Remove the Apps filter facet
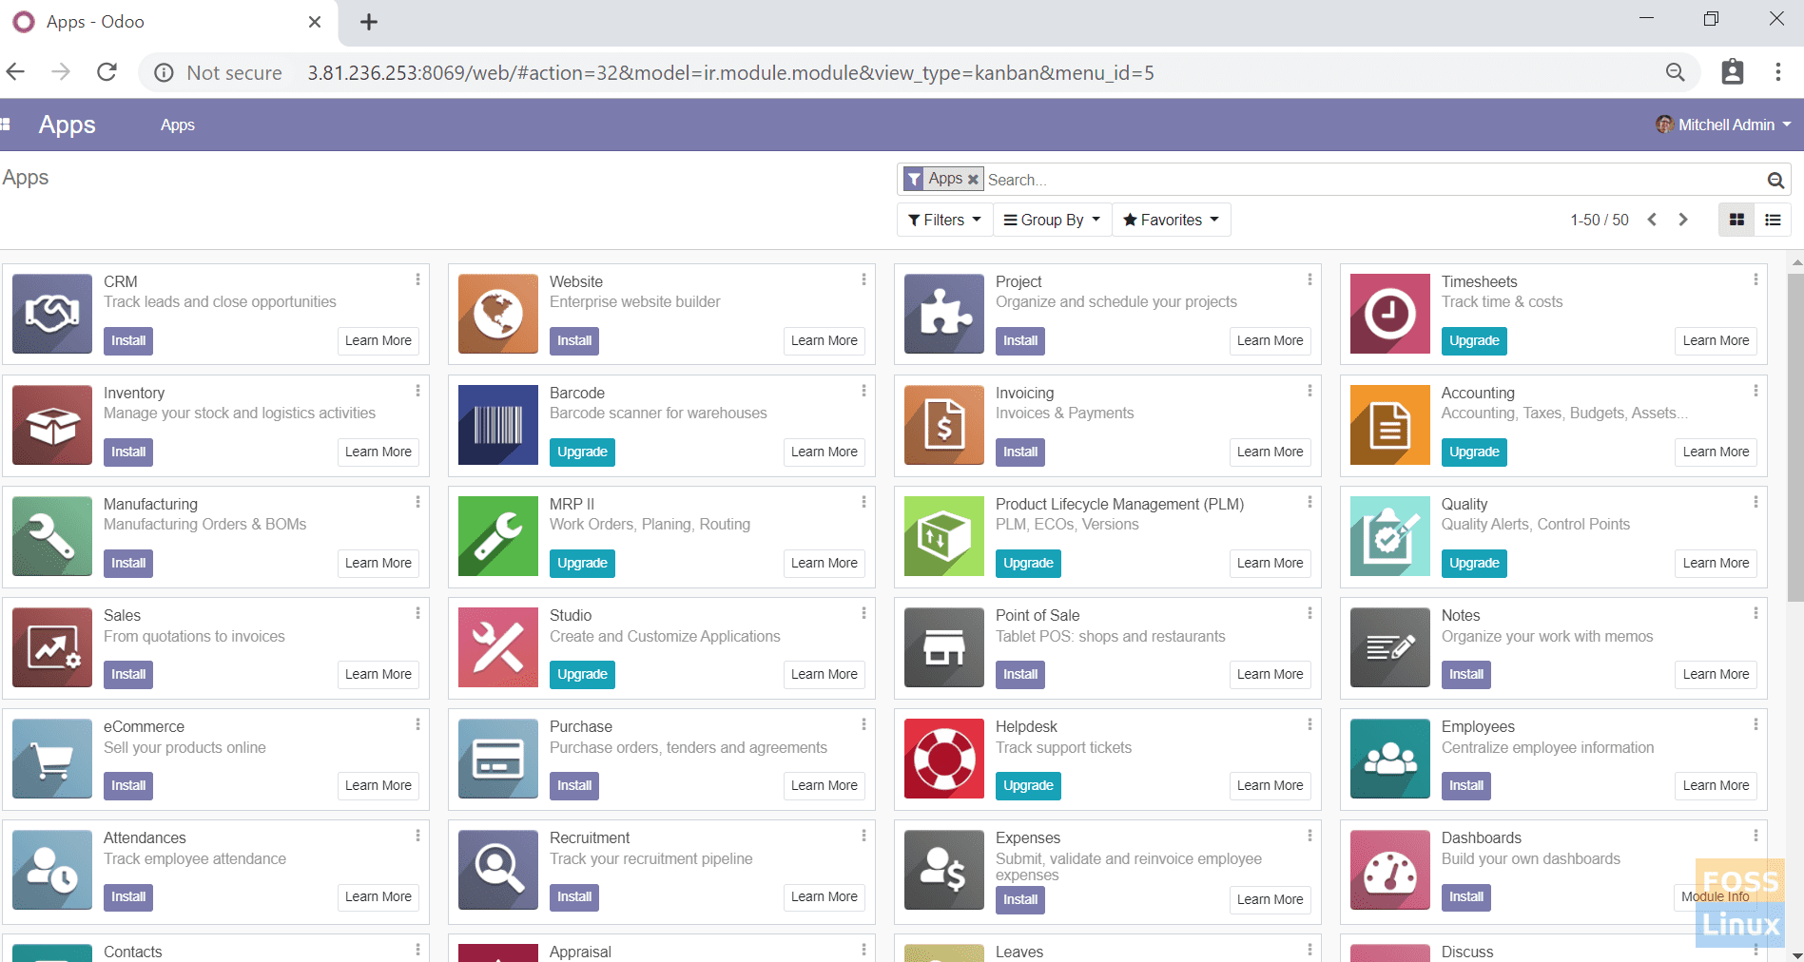1804x962 pixels. tap(973, 179)
